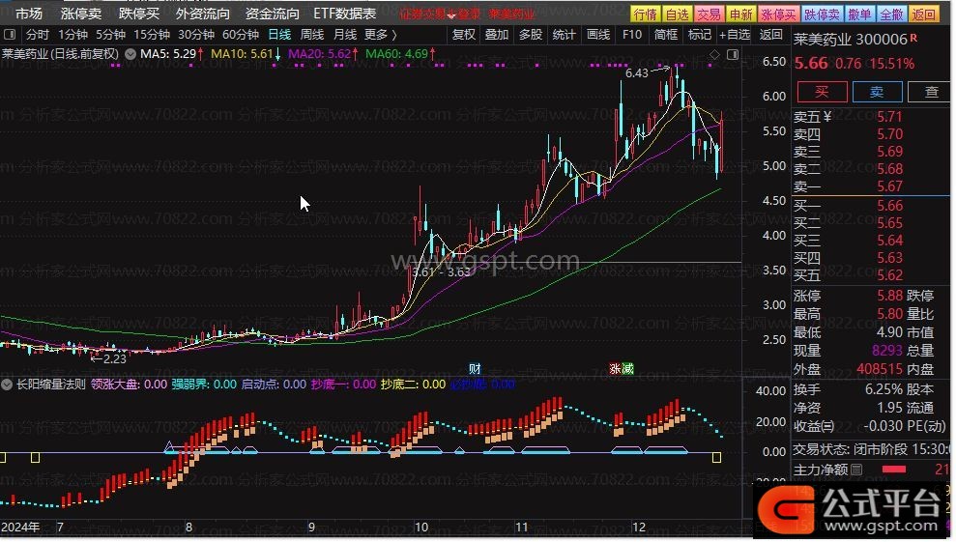Click the blue 卖 sell button
The width and height of the screenshot is (956, 542).
pos(877,92)
